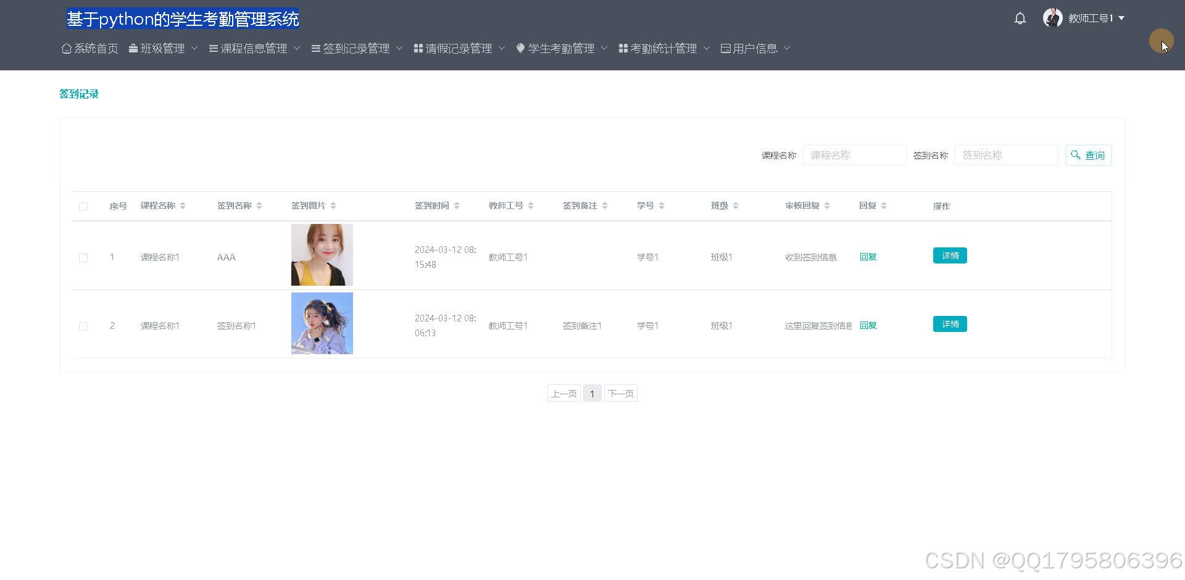Go to previous page with 上一页

click(564, 394)
